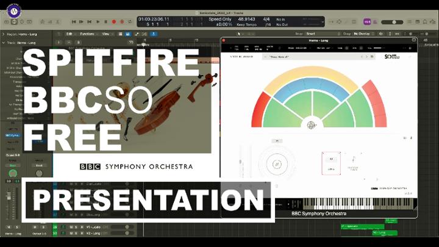Toggle the metronome click button
This screenshot has width=439, height=247.
375,22
